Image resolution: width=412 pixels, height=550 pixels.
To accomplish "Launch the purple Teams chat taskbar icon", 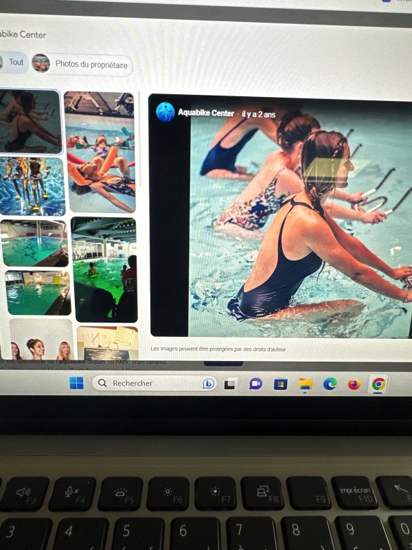I will pyautogui.click(x=255, y=384).
